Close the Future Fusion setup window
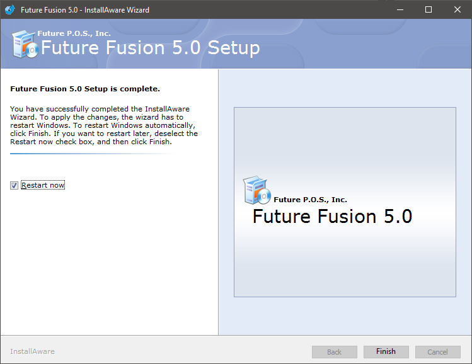The width and height of the screenshot is (472, 364). (x=458, y=9)
